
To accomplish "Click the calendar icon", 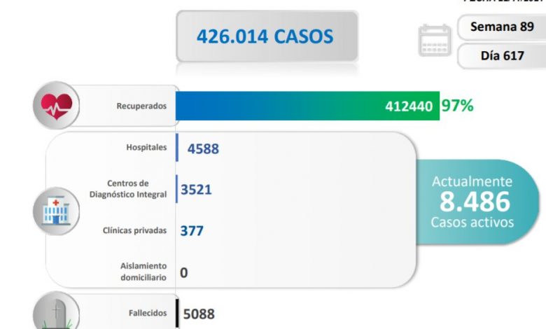I will coord(435,41).
